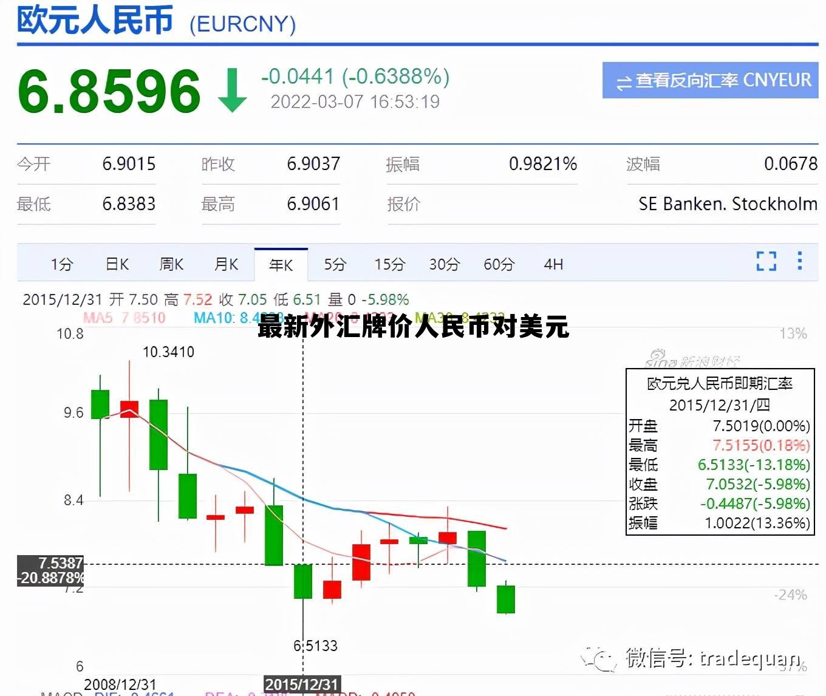The image size is (826, 696).
Task: Open the three-dot more options menu
Action: [799, 261]
